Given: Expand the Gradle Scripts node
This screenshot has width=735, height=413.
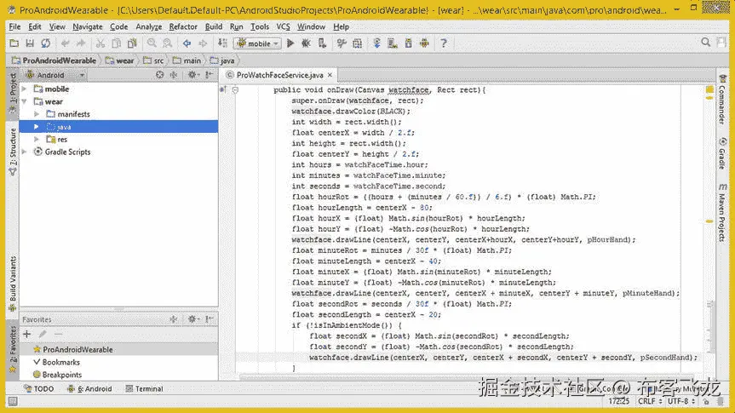Looking at the screenshot, I should (x=25, y=152).
